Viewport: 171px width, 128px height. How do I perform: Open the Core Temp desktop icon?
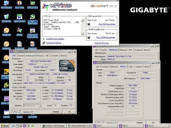point(20,5)
